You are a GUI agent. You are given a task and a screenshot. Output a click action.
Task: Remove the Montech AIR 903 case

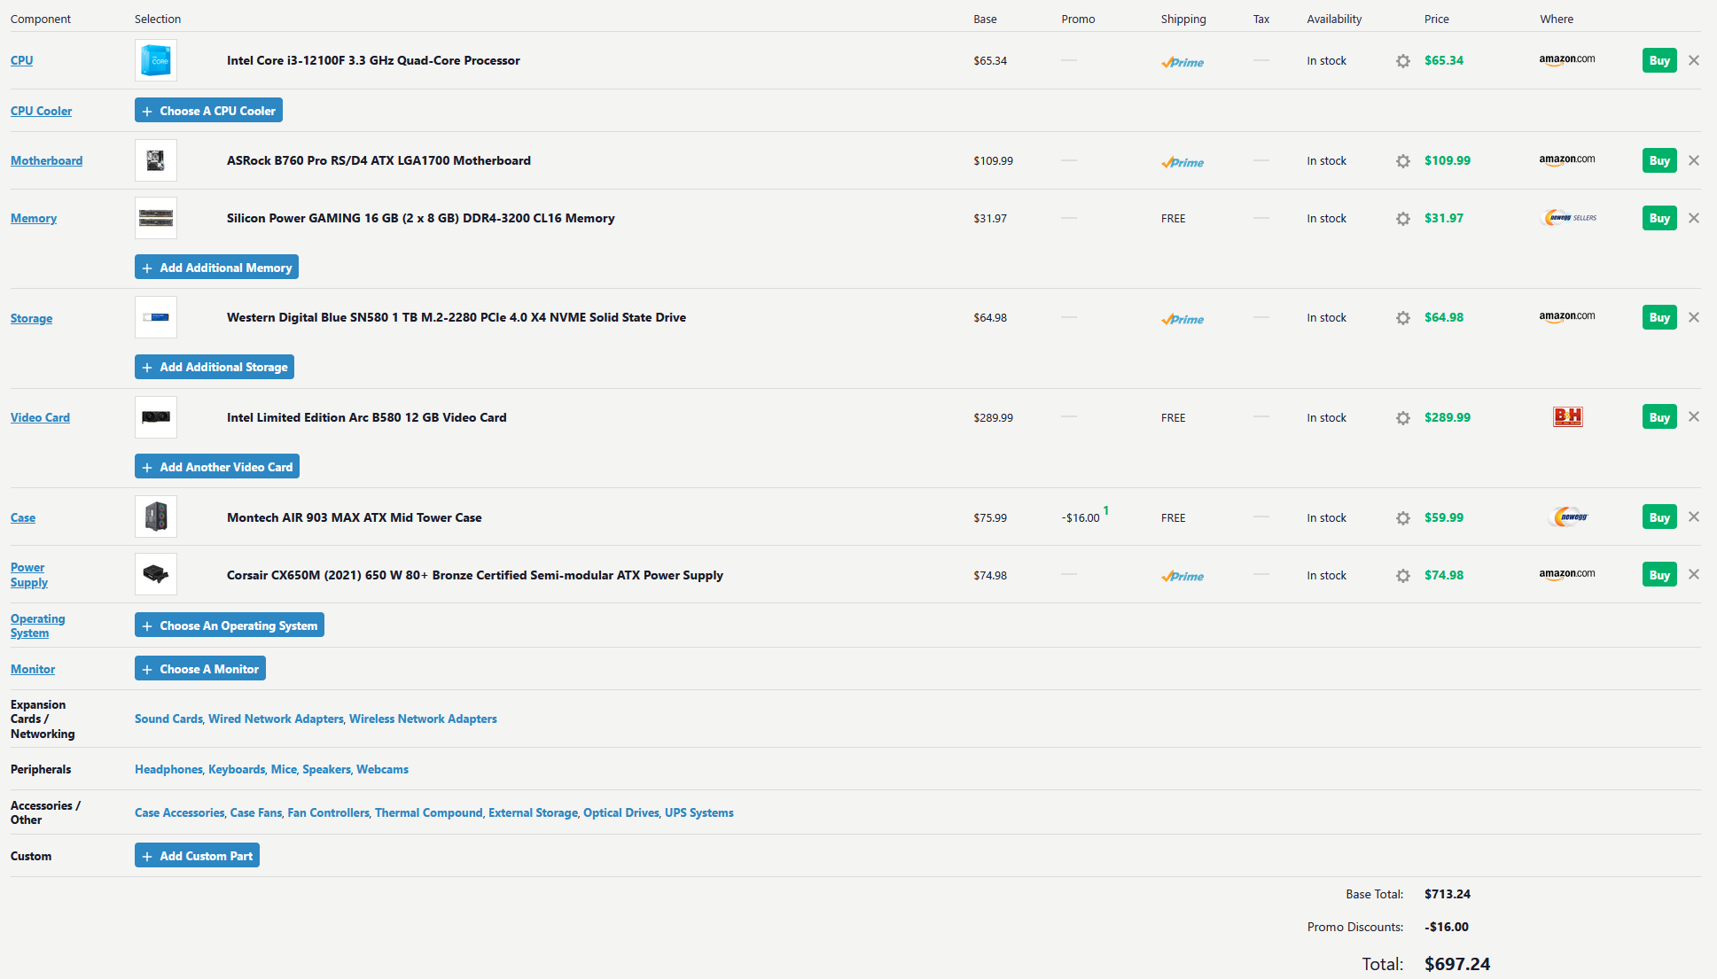tap(1694, 517)
